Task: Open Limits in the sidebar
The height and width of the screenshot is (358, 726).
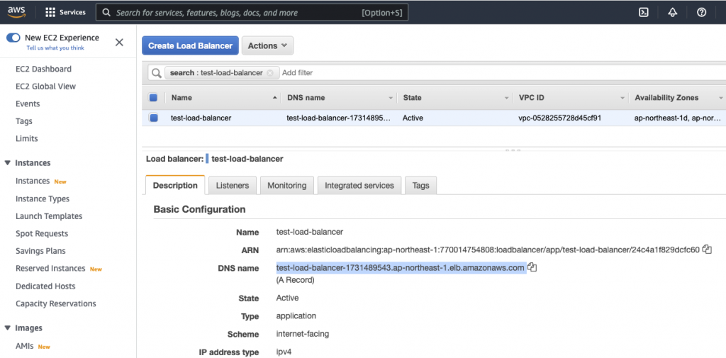Action: coord(26,138)
